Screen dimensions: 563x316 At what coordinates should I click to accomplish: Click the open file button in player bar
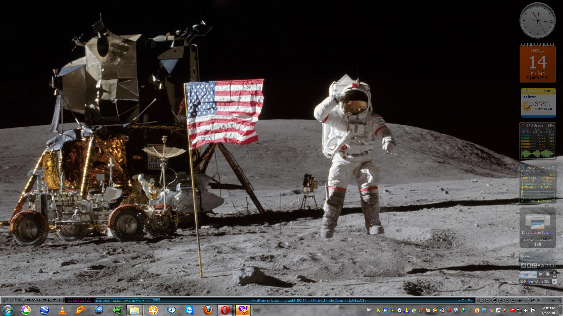[x=507, y=300]
